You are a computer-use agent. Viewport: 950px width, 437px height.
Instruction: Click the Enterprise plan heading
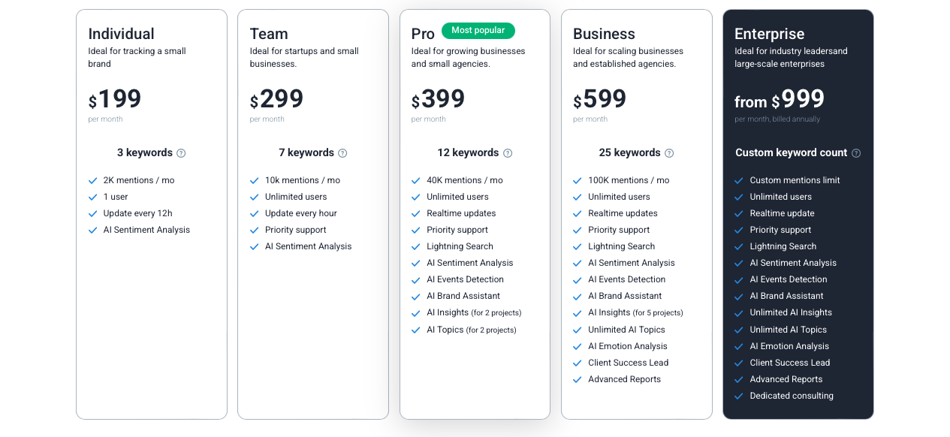(769, 34)
